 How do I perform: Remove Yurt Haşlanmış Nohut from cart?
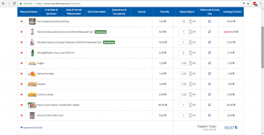[x=21, y=21]
